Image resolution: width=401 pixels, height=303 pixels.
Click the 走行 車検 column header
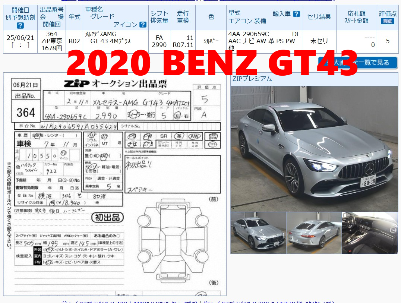(183, 17)
